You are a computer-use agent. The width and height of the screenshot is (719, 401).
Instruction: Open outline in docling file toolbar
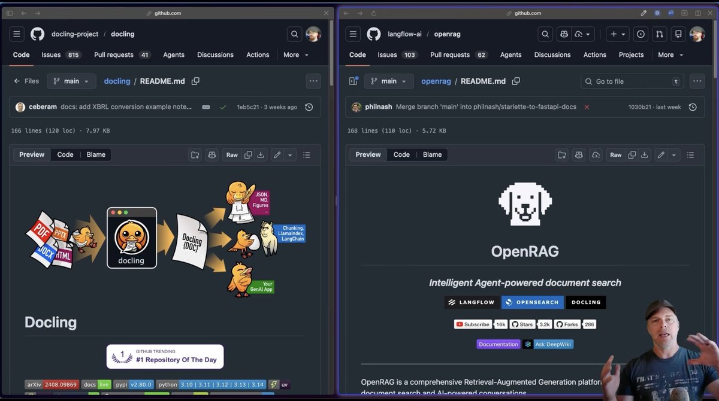[307, 155]
